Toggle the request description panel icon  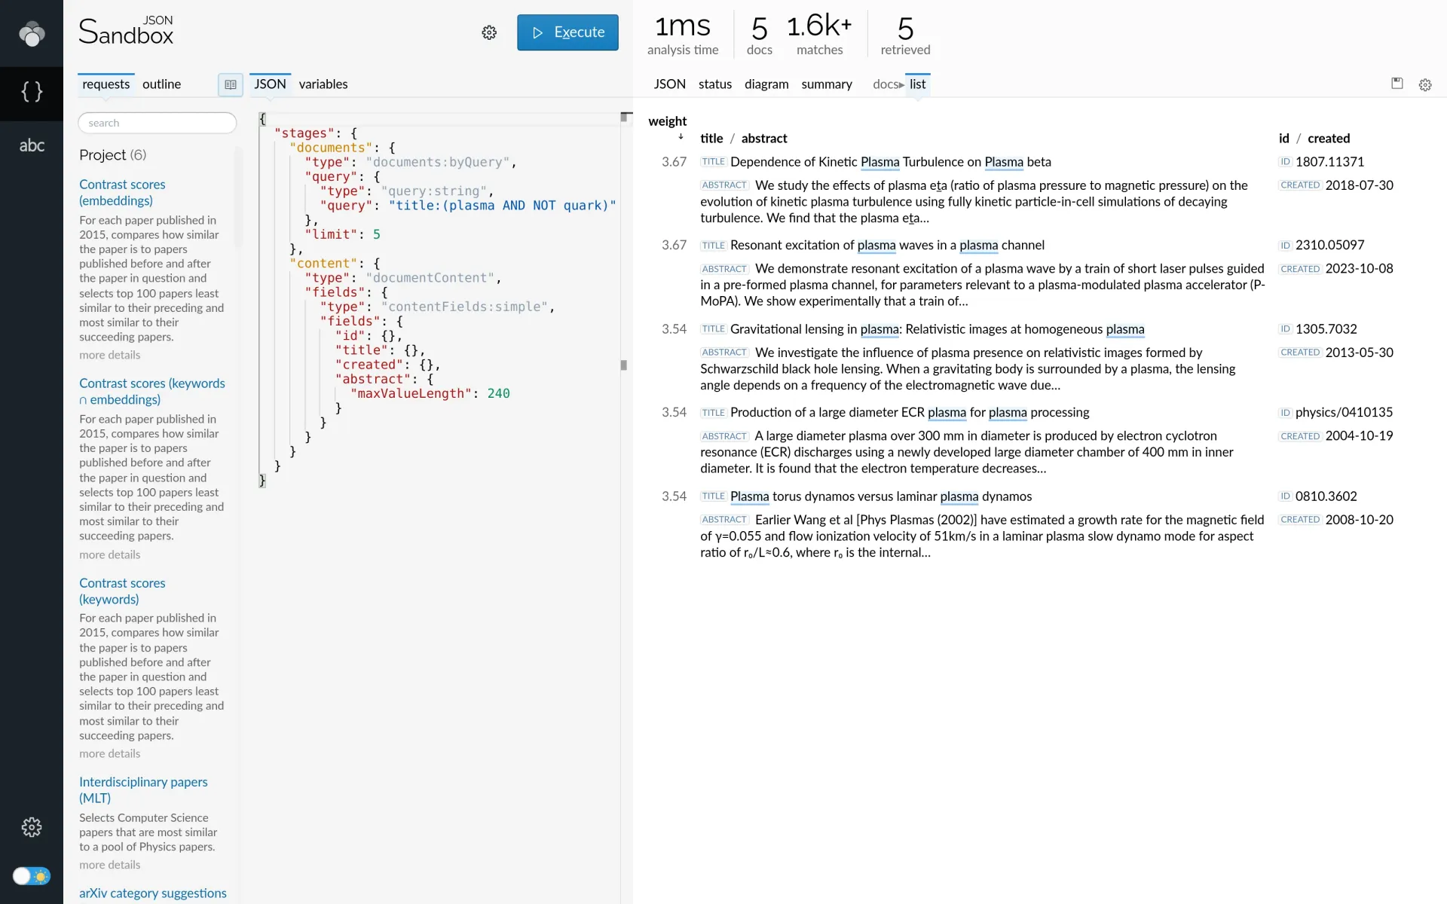click(x=231, y=84)
